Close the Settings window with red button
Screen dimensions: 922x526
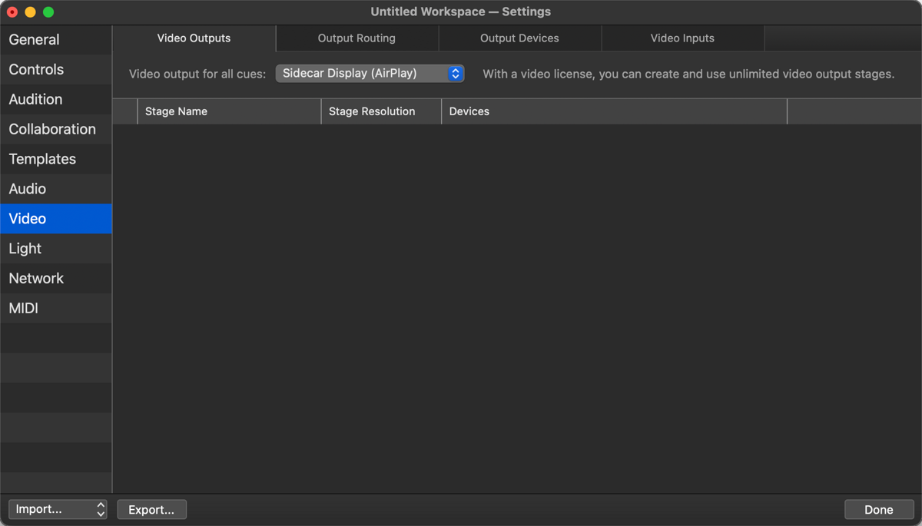(12, 12)
